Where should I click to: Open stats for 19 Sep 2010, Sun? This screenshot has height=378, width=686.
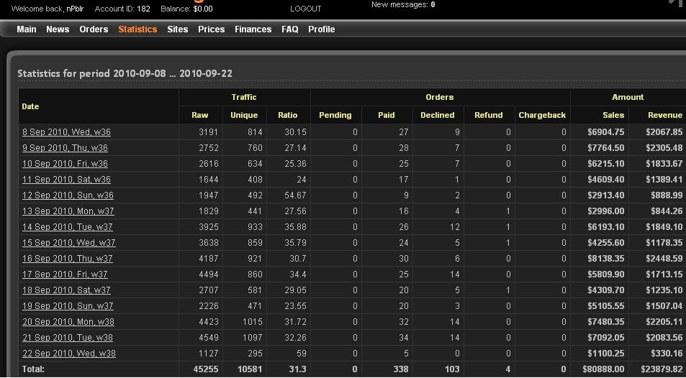pyautogui.click(x=68, y=306)
